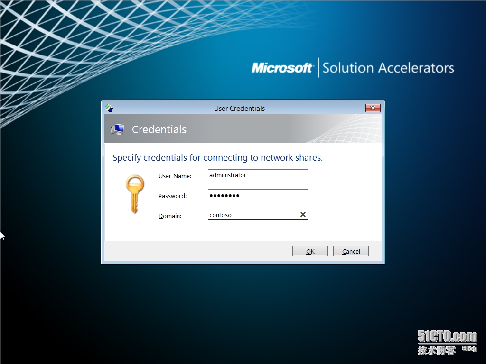
Task: Focus the Password input field
Action: (x=258, y=195)
